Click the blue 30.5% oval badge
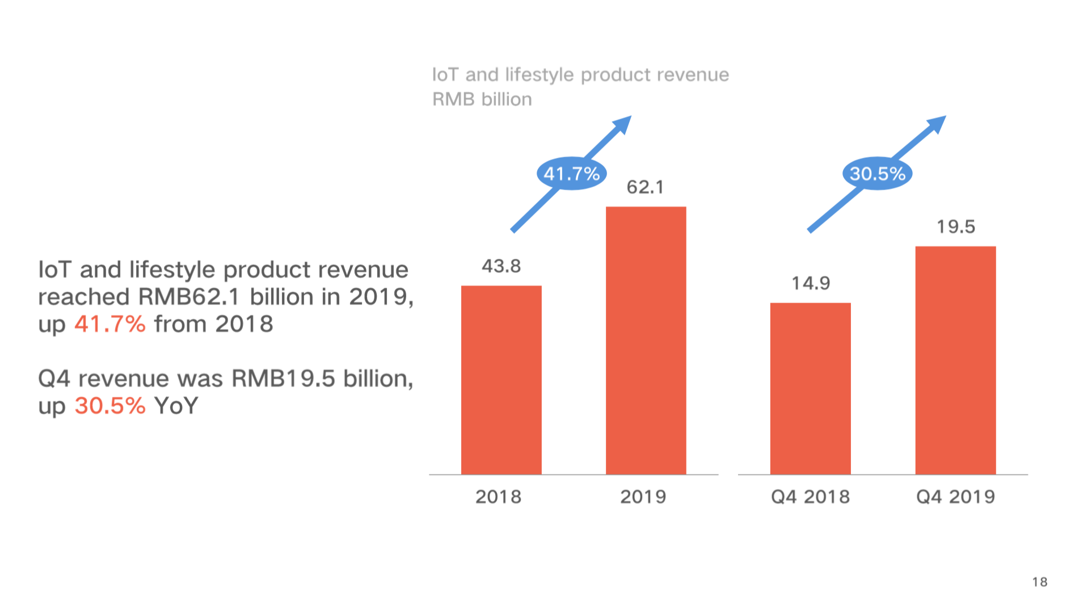 (x=877, y=173)
